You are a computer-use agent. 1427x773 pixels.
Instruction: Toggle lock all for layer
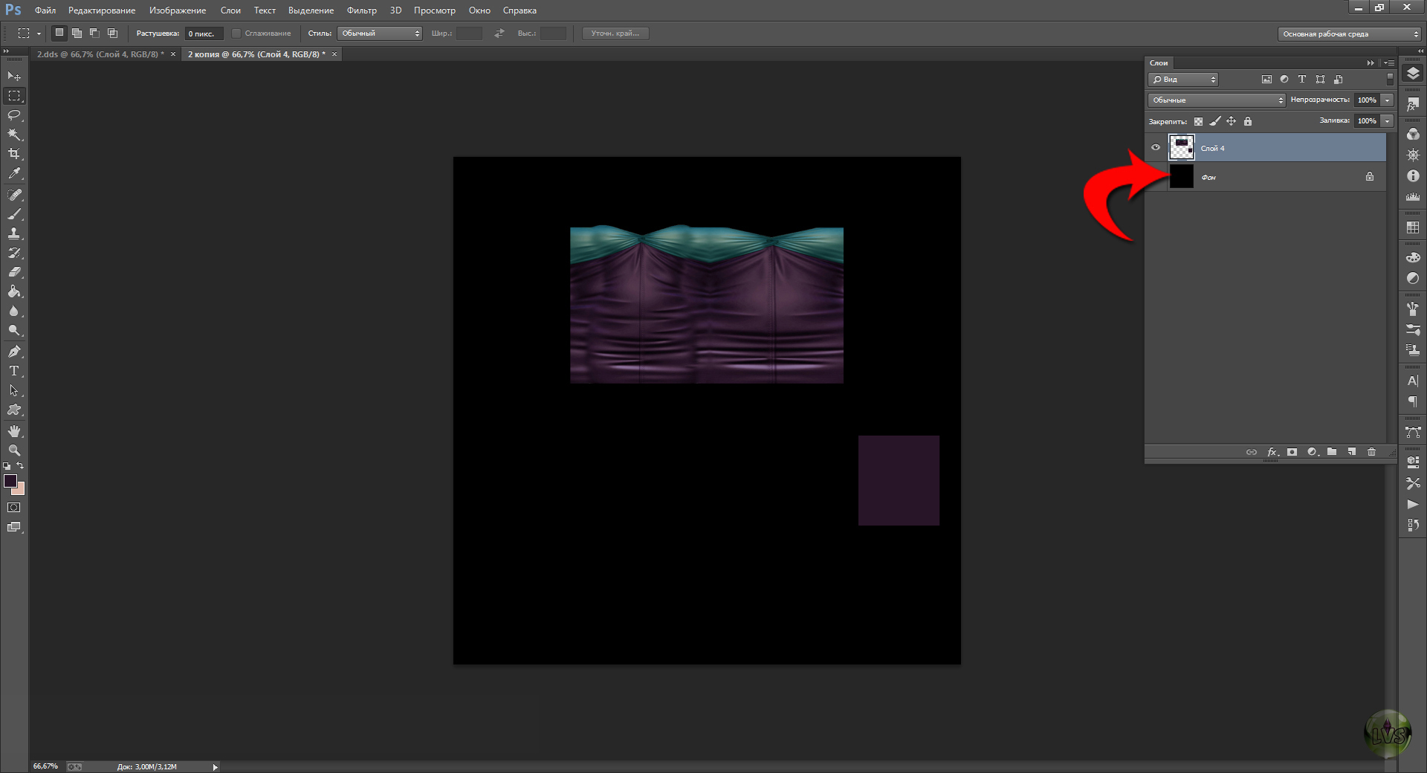(x=1248, y=121)
